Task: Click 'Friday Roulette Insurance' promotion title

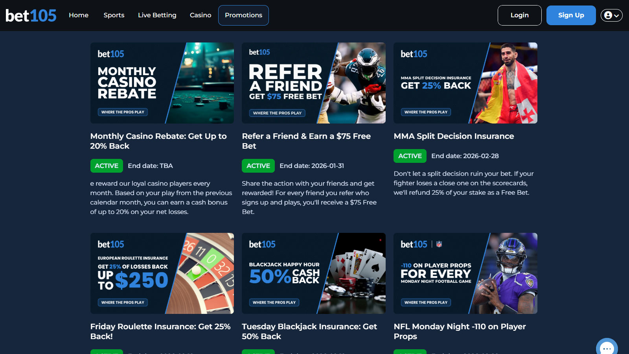Action: pos(160,331)
